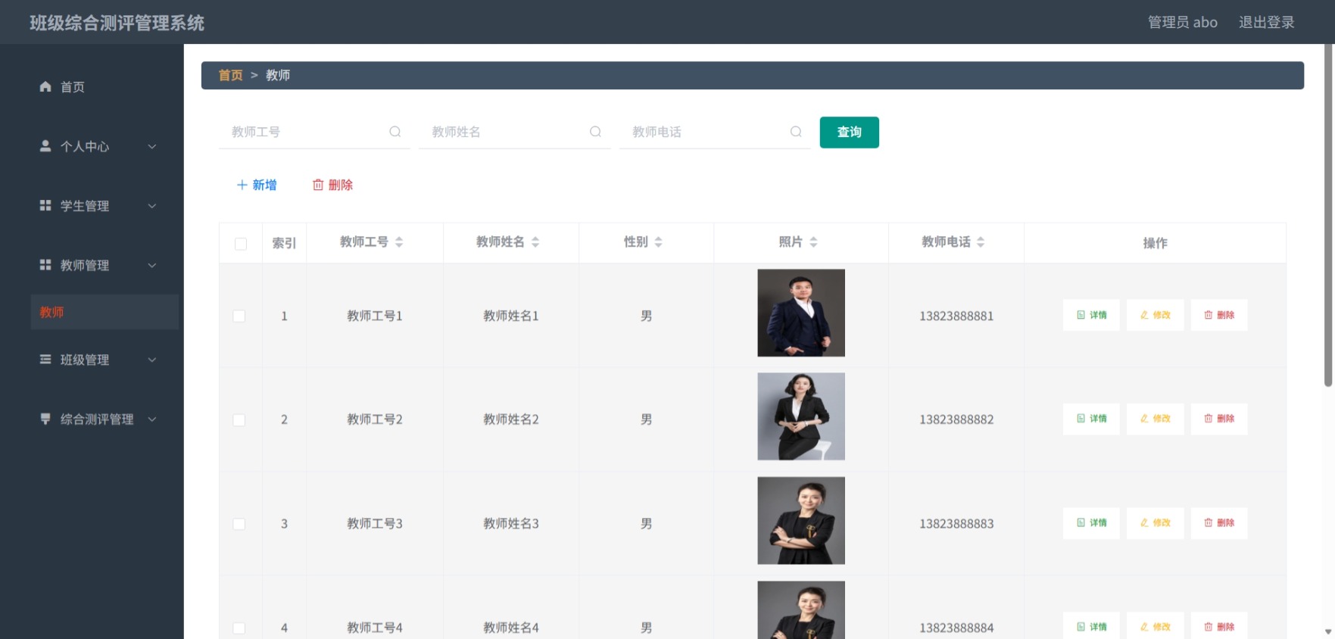The height and width of the screenshot is (639, 1335).
Task: Focus the 教师工号 search input
Action: coord(314,132)
